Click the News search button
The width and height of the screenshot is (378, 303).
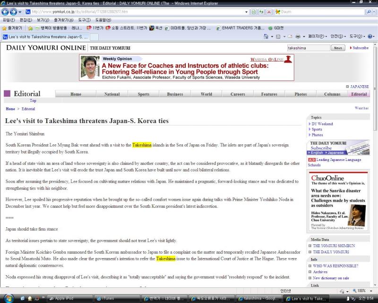(x=338, y=48)
